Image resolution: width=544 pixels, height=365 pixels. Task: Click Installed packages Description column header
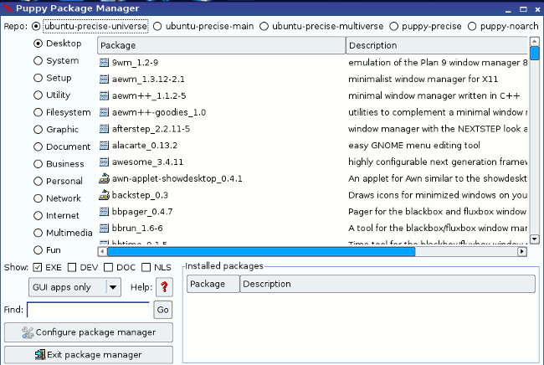387,284
